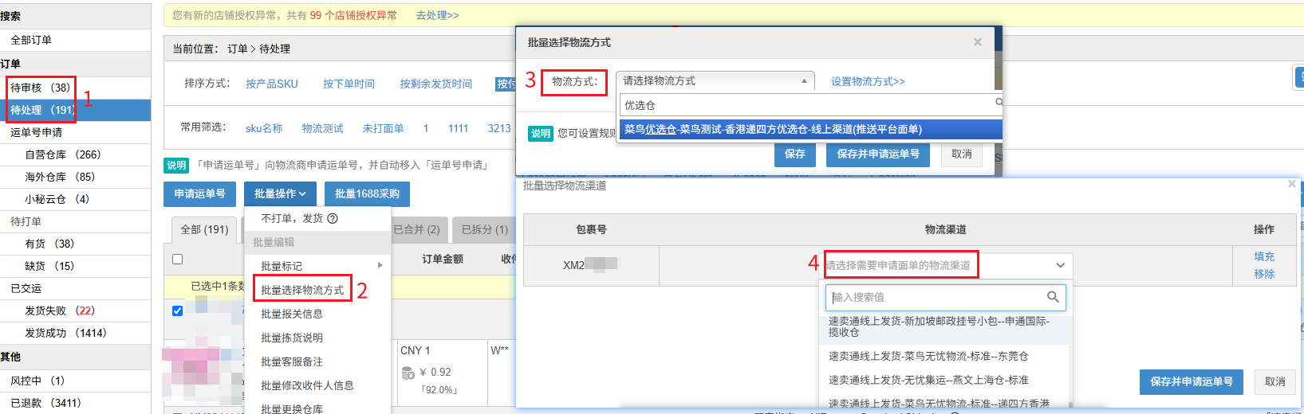Click 保存并申请运单号 in logistics method dialog
Viewport: 1304px width, 414px height.
[x=878, y=154]
